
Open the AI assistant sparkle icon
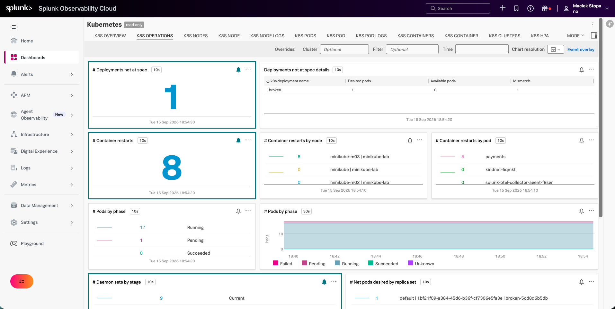coord(610,24)
